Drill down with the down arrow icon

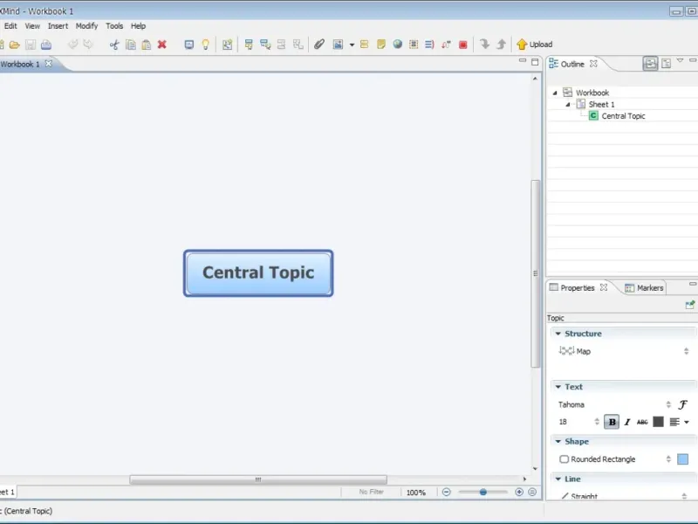(485, 45)
